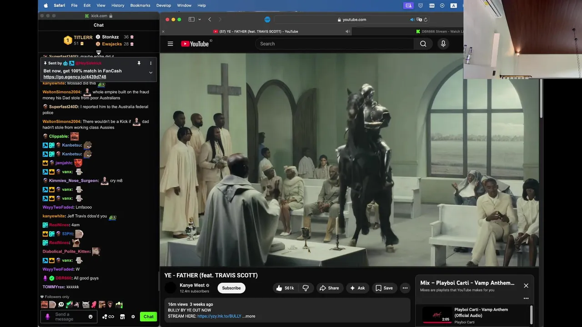Screen dimensions: 582x327
Task: Open the Mix playlist options menu
Action: coord(526,298)
